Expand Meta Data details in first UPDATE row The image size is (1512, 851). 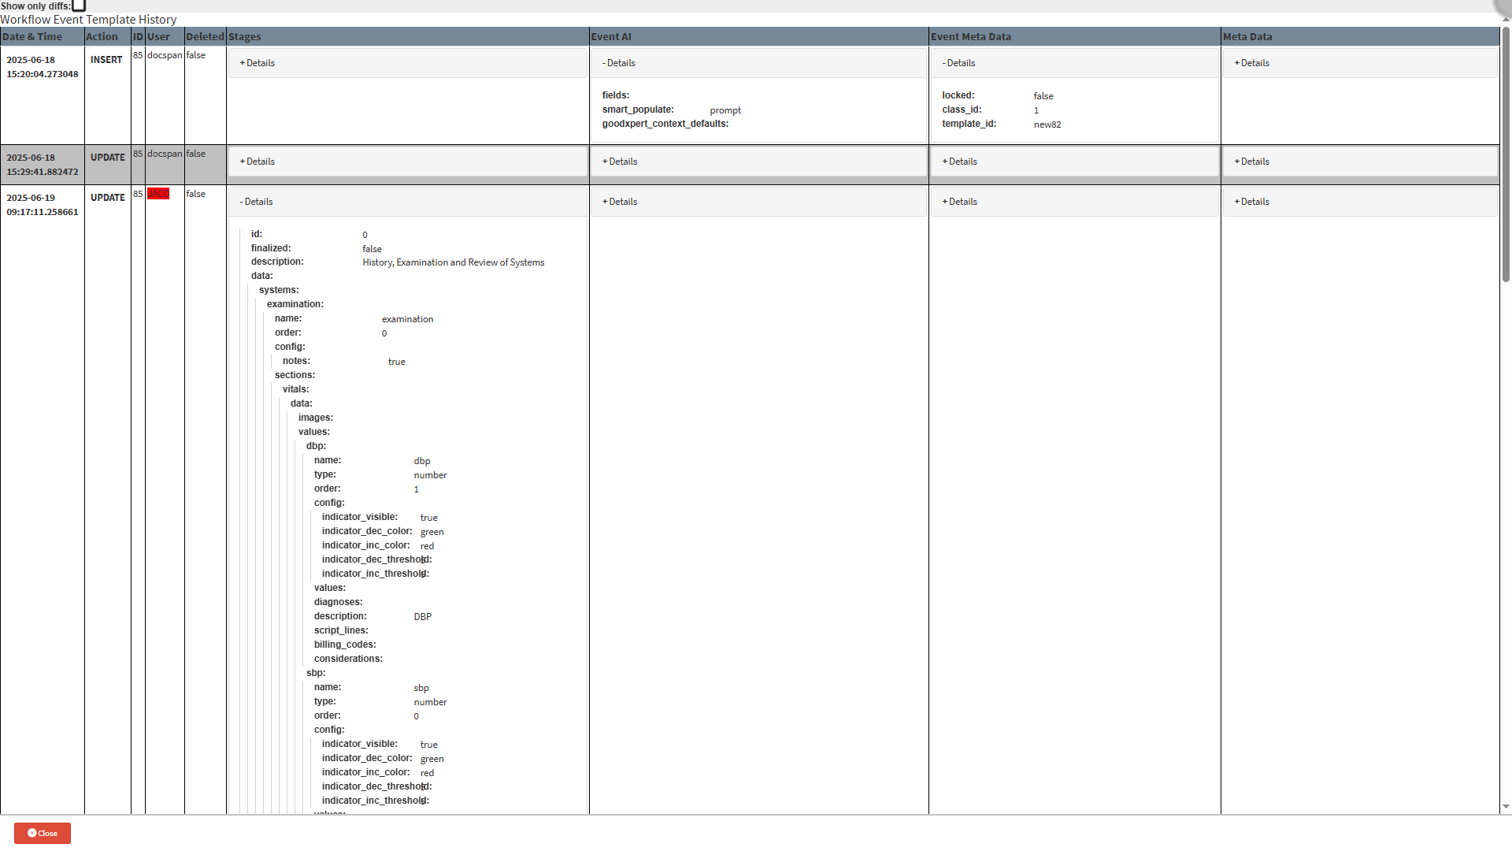click(x=1251, y=162)
